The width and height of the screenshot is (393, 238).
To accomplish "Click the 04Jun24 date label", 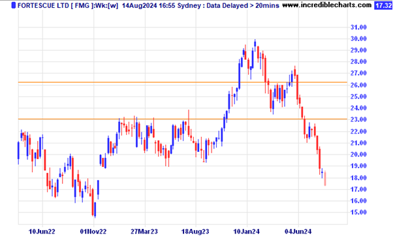I will (x=298, y=231).
